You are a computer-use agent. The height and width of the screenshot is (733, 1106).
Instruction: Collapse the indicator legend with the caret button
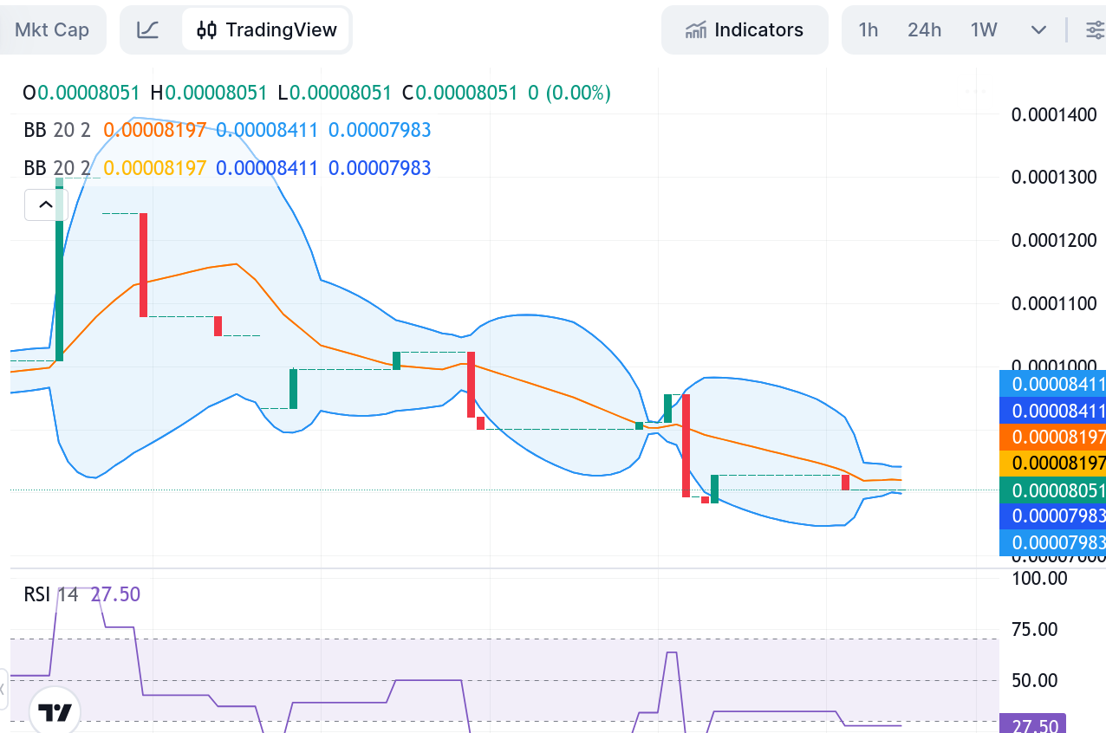tap(45, 205)
